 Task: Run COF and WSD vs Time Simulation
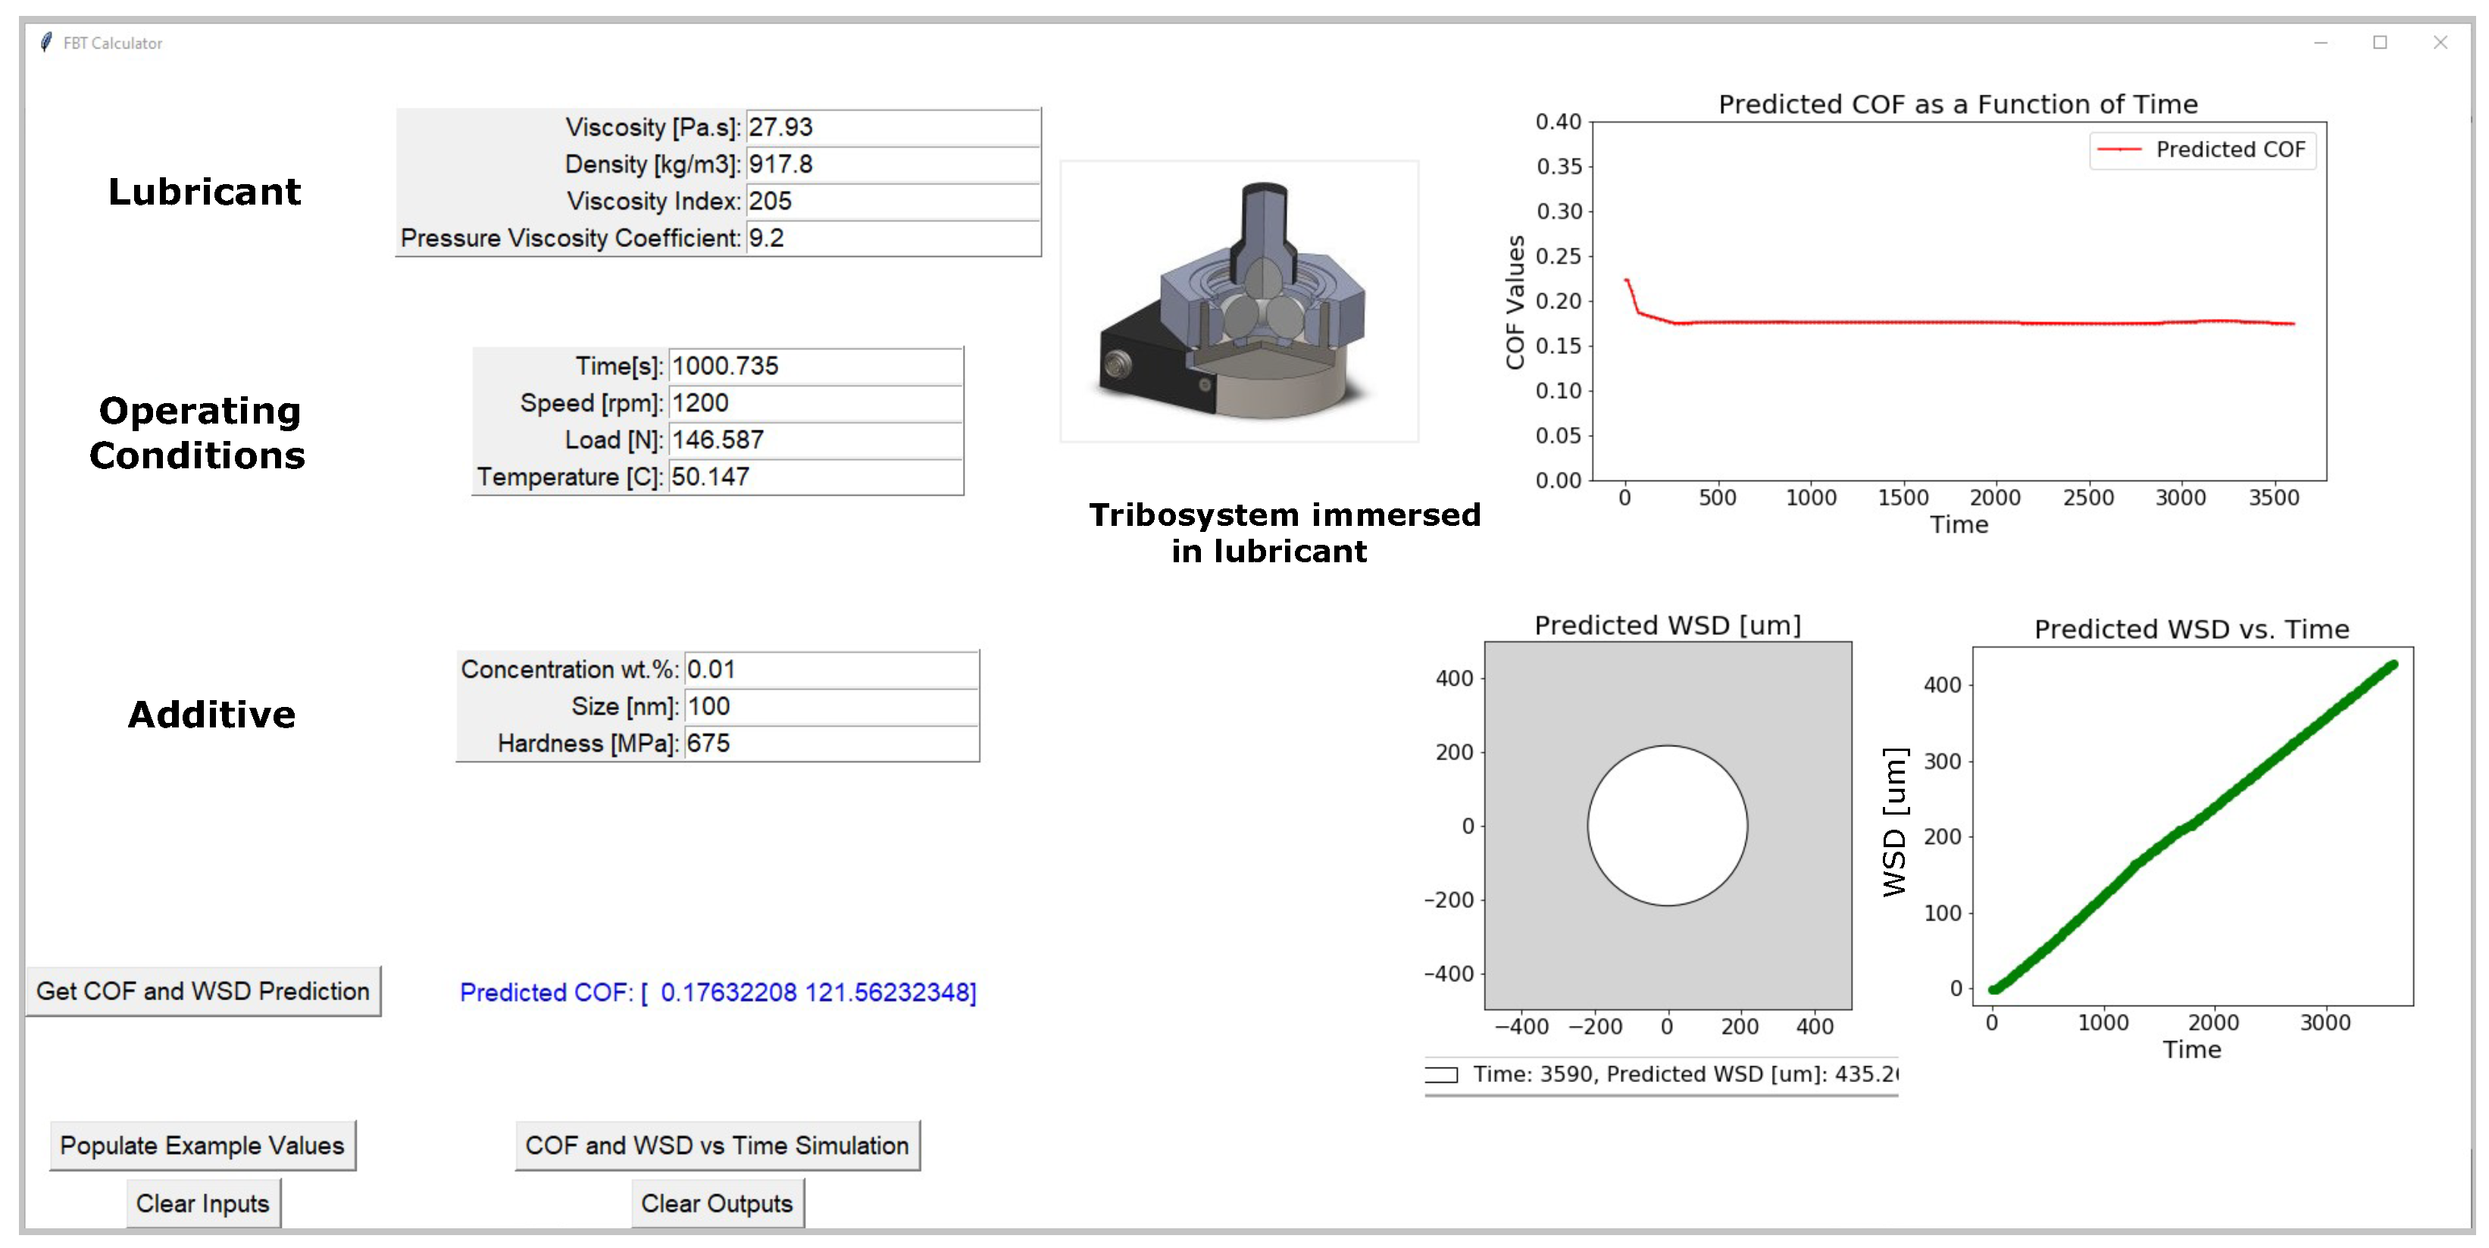[x=717, y=1146]
